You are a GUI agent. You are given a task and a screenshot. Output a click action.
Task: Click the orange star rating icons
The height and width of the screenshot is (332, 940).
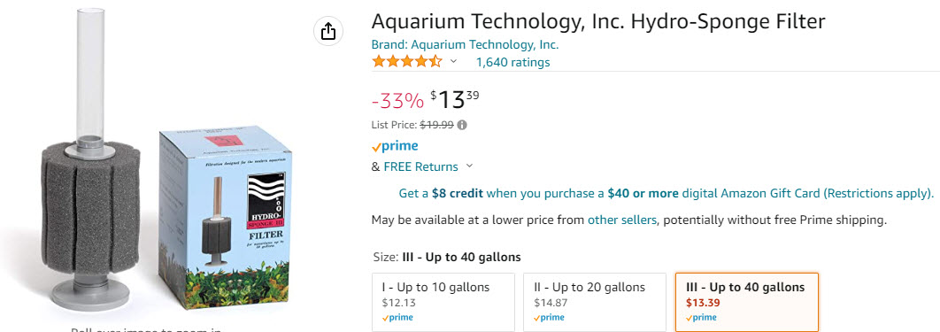pyautogui.click(x=407, y=61)
